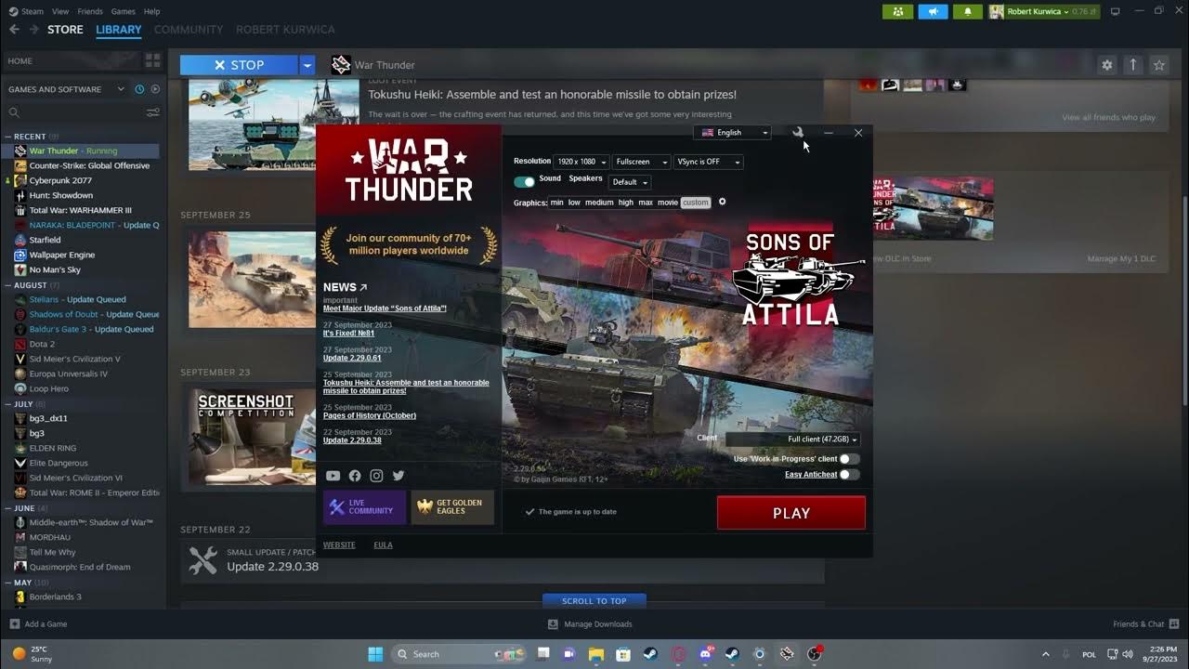This screenshot has width=1189, height=669.
Task: Open the launcher settings wrench icon
Action: (x=798, y=132)
